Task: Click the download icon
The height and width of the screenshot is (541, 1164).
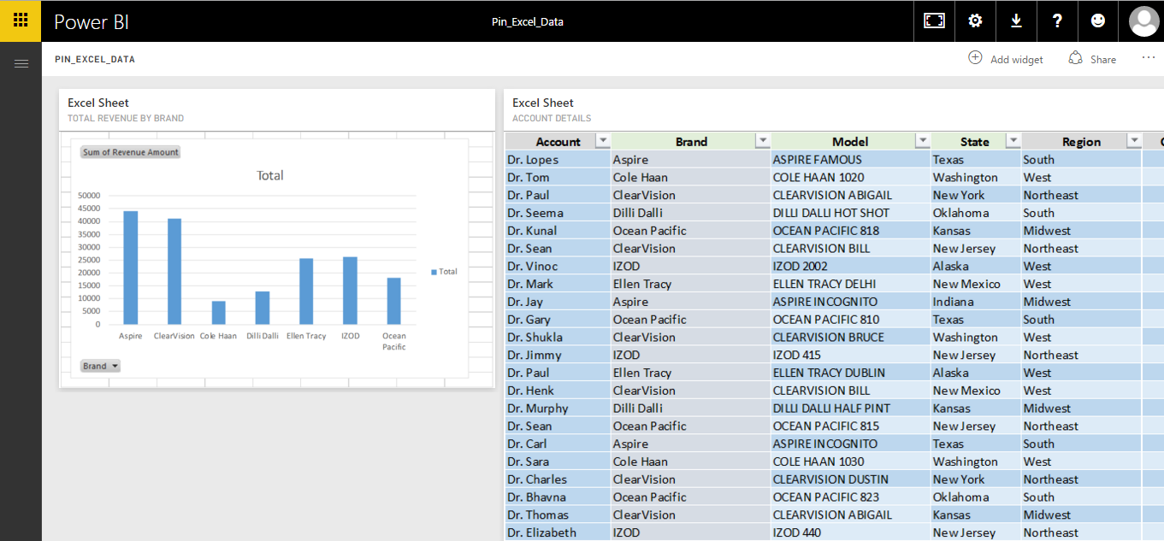Action: pos(1016,21)
